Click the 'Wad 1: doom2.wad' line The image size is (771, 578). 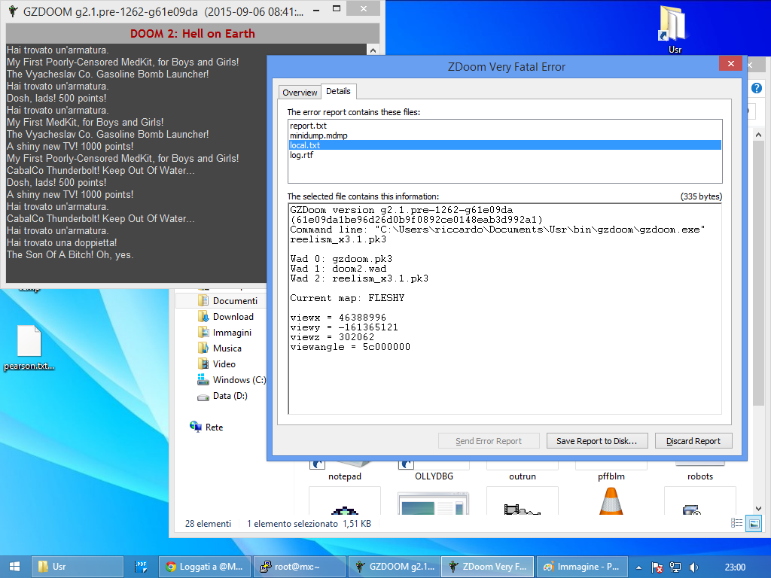pyautogui.click(x=338, y=269)
